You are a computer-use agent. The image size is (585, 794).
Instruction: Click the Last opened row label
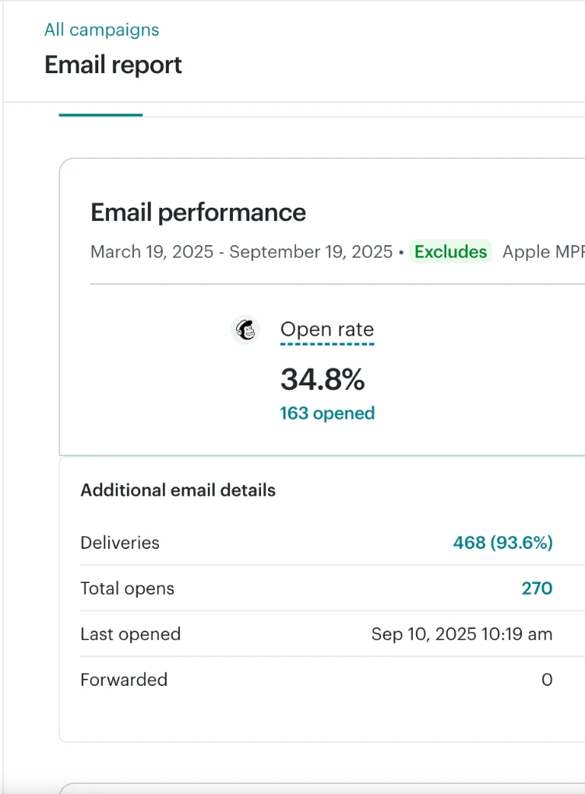click(131, 634)
